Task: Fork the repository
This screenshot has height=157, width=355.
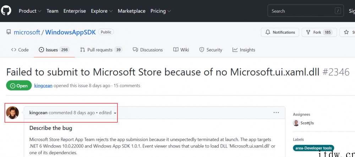Action: 319,32
